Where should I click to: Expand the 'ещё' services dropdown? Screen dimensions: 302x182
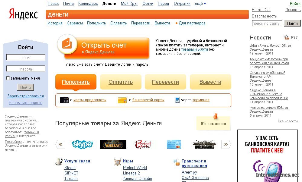click(x=200, y=4)
